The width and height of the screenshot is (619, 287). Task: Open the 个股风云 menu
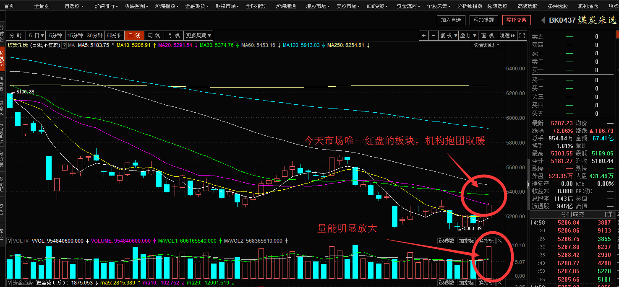coord(439,6)
